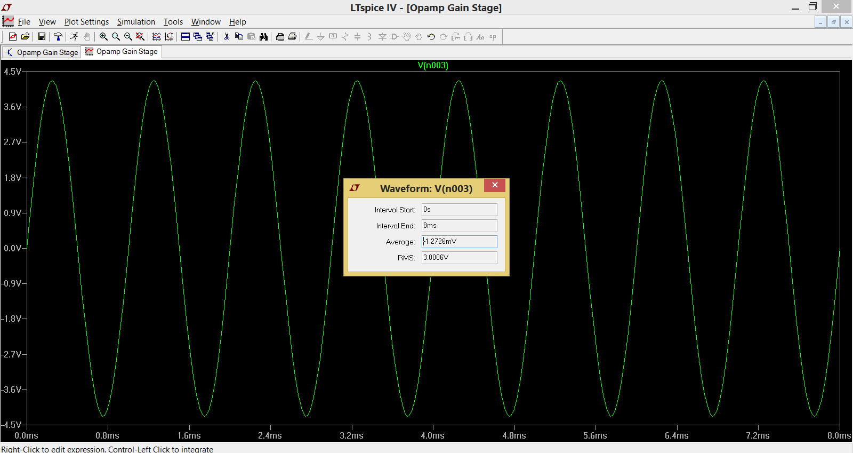853x453 pixels.
Task: Click the LTspice logo in the dialog title
Action: pyautogui.click(x=355, y=188)
